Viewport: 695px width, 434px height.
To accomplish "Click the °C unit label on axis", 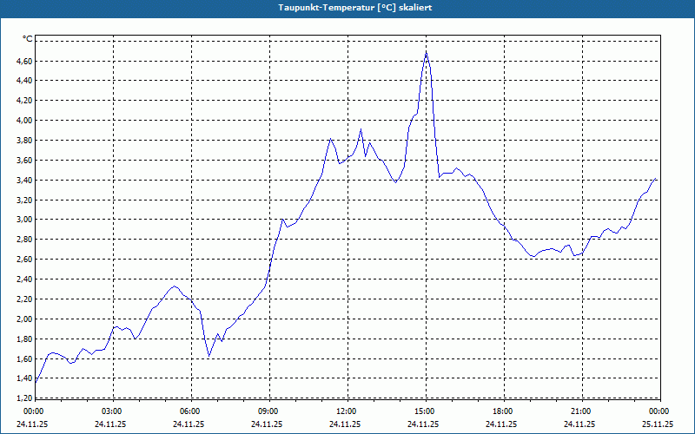I will (x=28, y=39).
